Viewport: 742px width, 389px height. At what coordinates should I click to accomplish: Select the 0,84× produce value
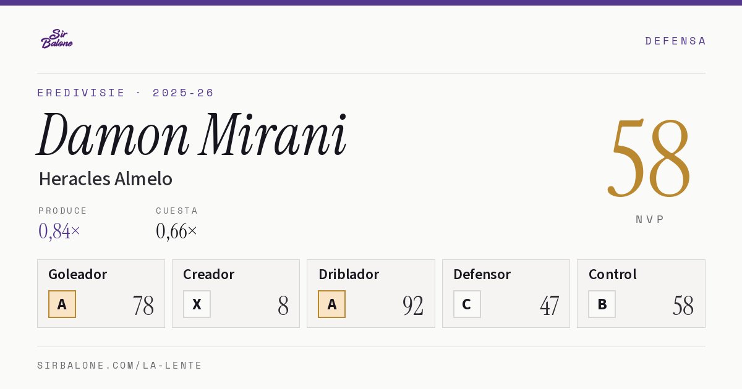click(59, 231)
